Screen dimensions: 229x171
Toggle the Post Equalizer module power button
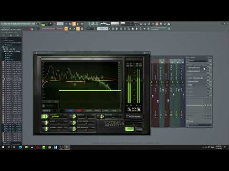[x=74, y=129]
